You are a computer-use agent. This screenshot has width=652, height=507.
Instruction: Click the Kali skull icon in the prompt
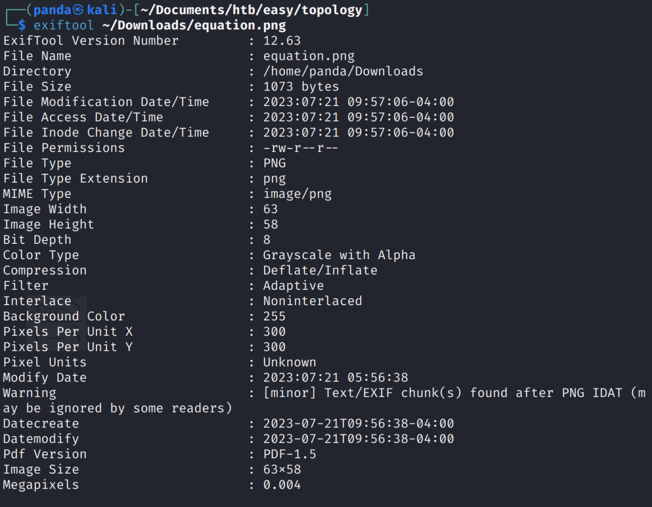point(78,10)
